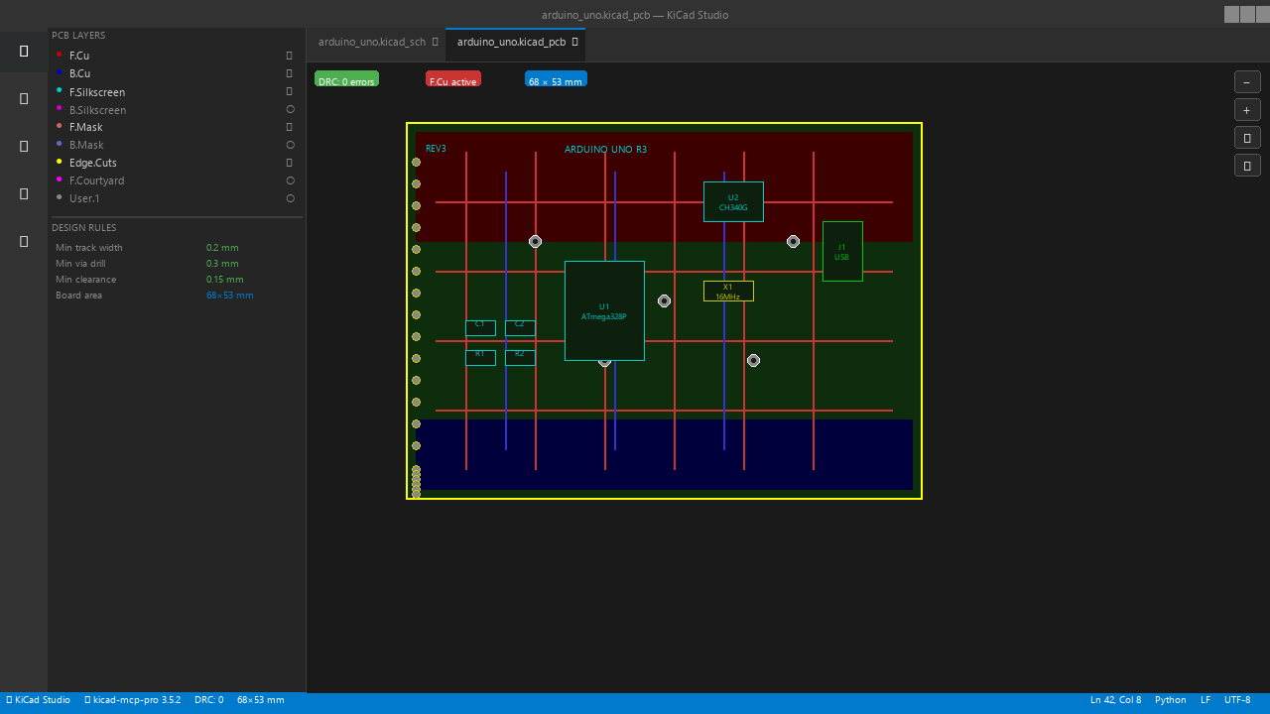Click the via above capacitor C2
1270x714 pixels.
point(535,241)
